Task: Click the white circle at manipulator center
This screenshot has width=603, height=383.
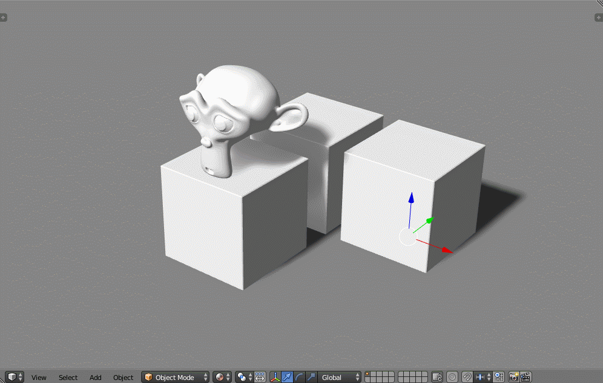Action: 408,237
